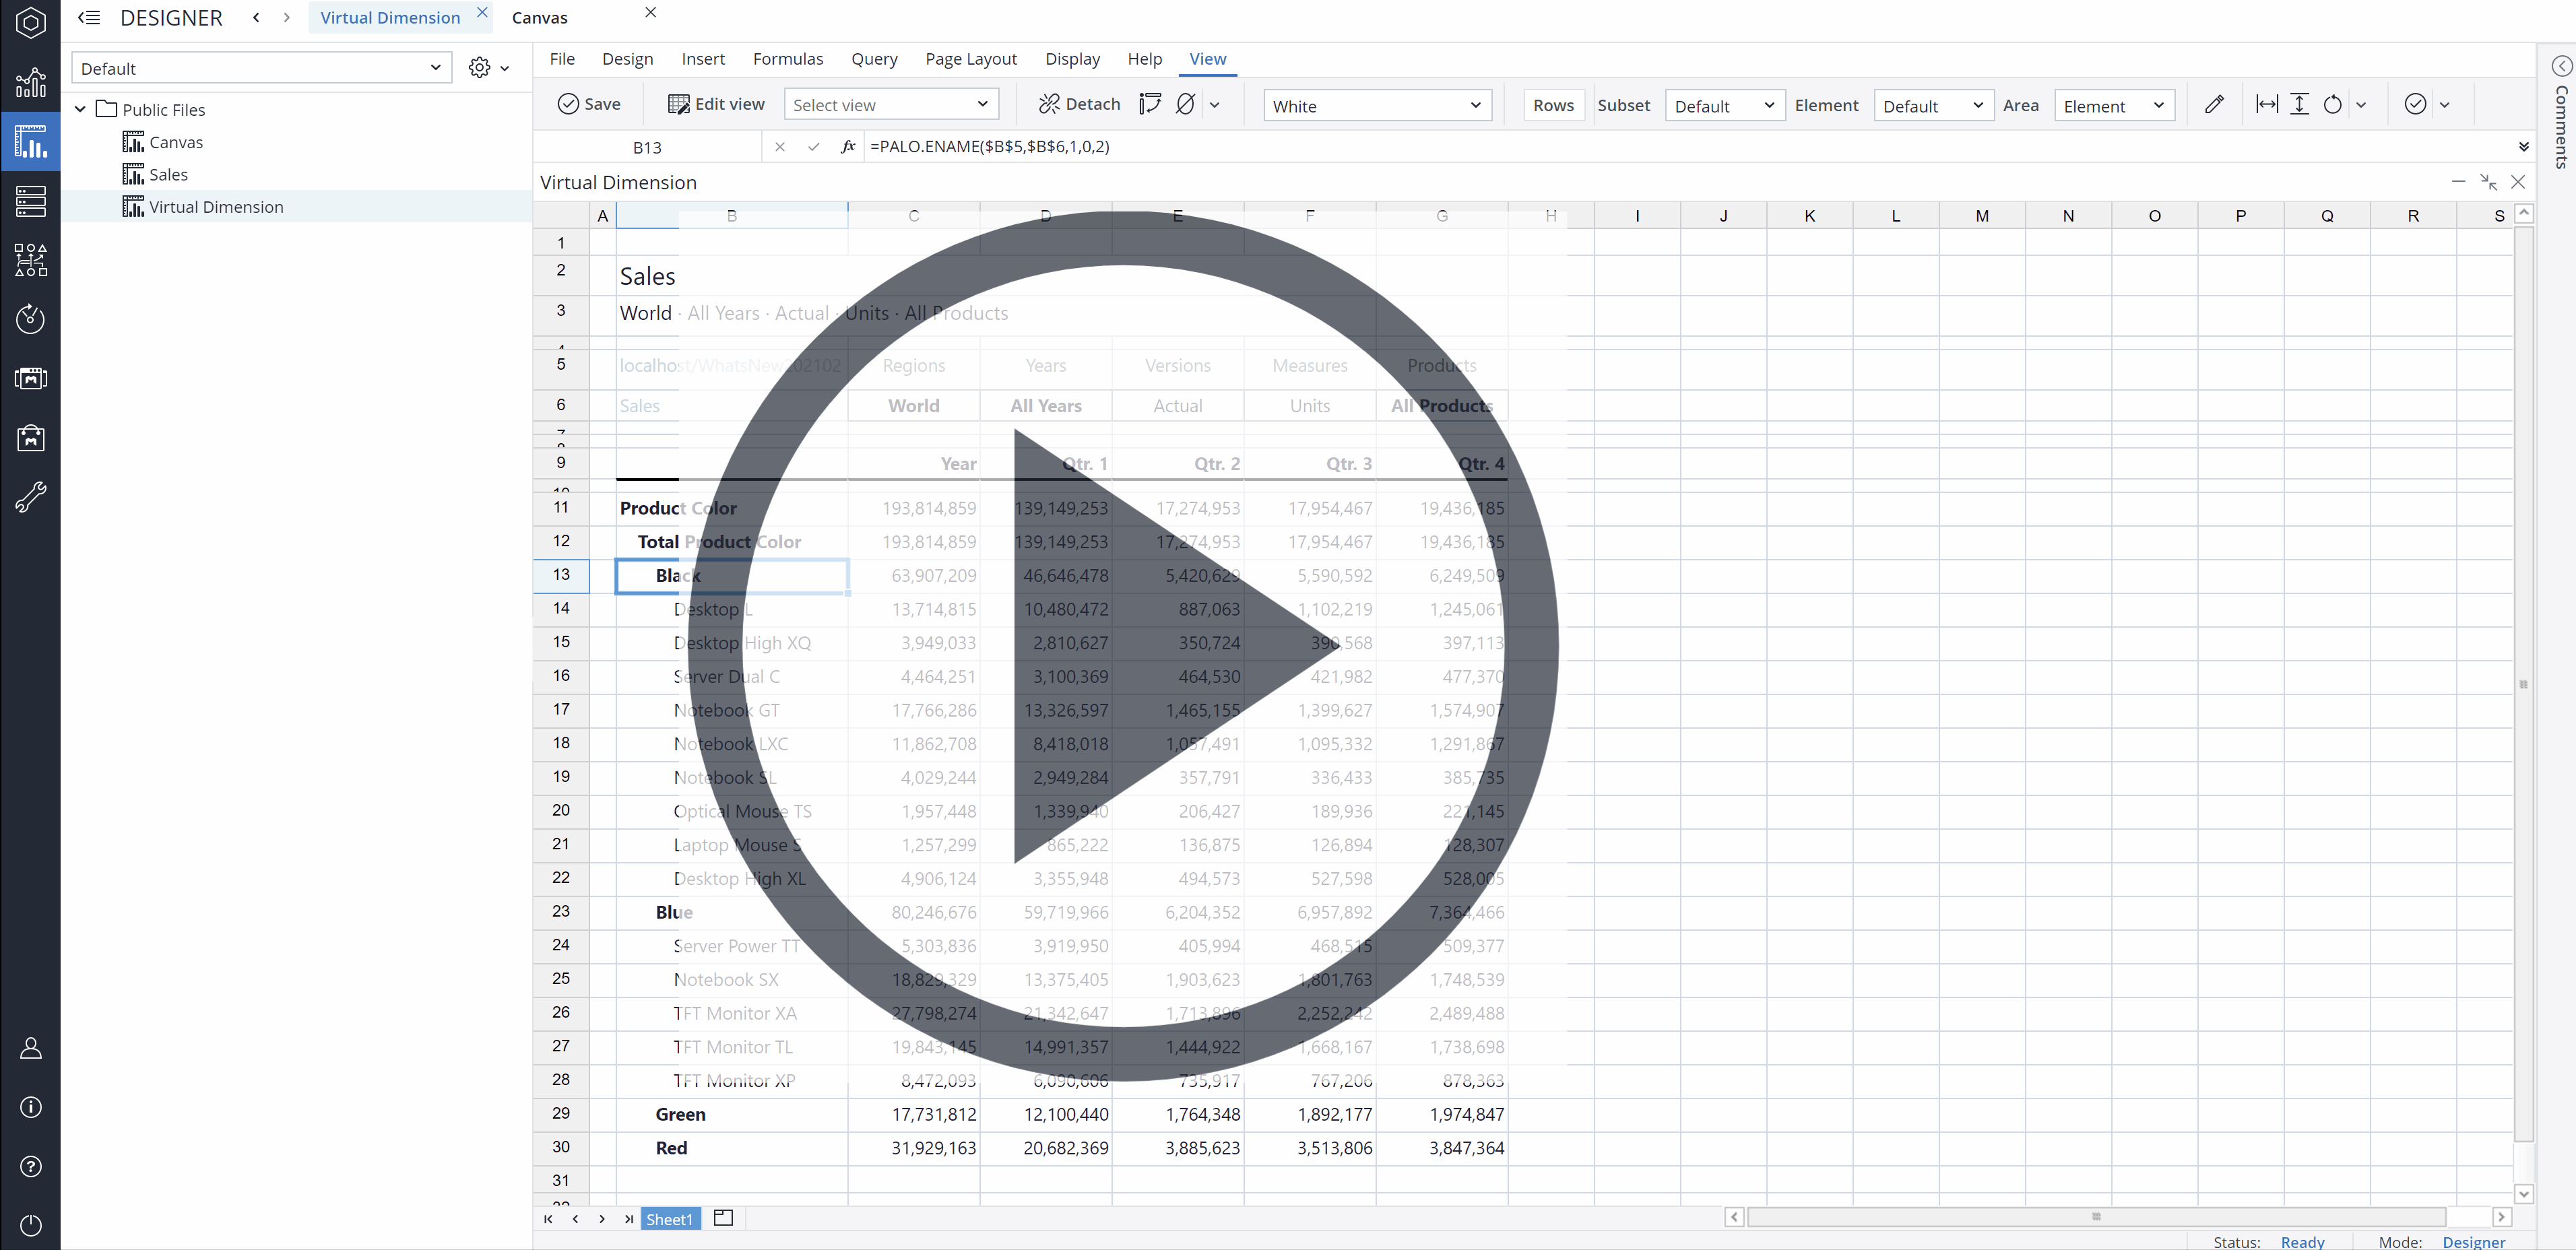Open Sales report in file tree

coord(168,175)
